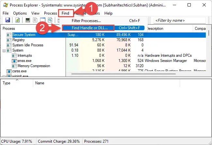Click the Filter by name field
Viewport: 212px width, 145px height.
click(180, 20)
